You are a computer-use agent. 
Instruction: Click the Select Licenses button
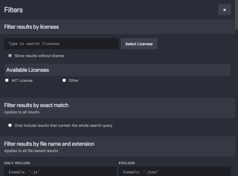pos(139,44)
